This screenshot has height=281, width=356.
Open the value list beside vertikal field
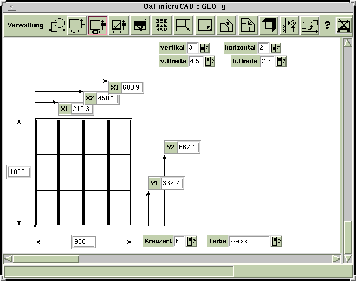pos(205,48)
